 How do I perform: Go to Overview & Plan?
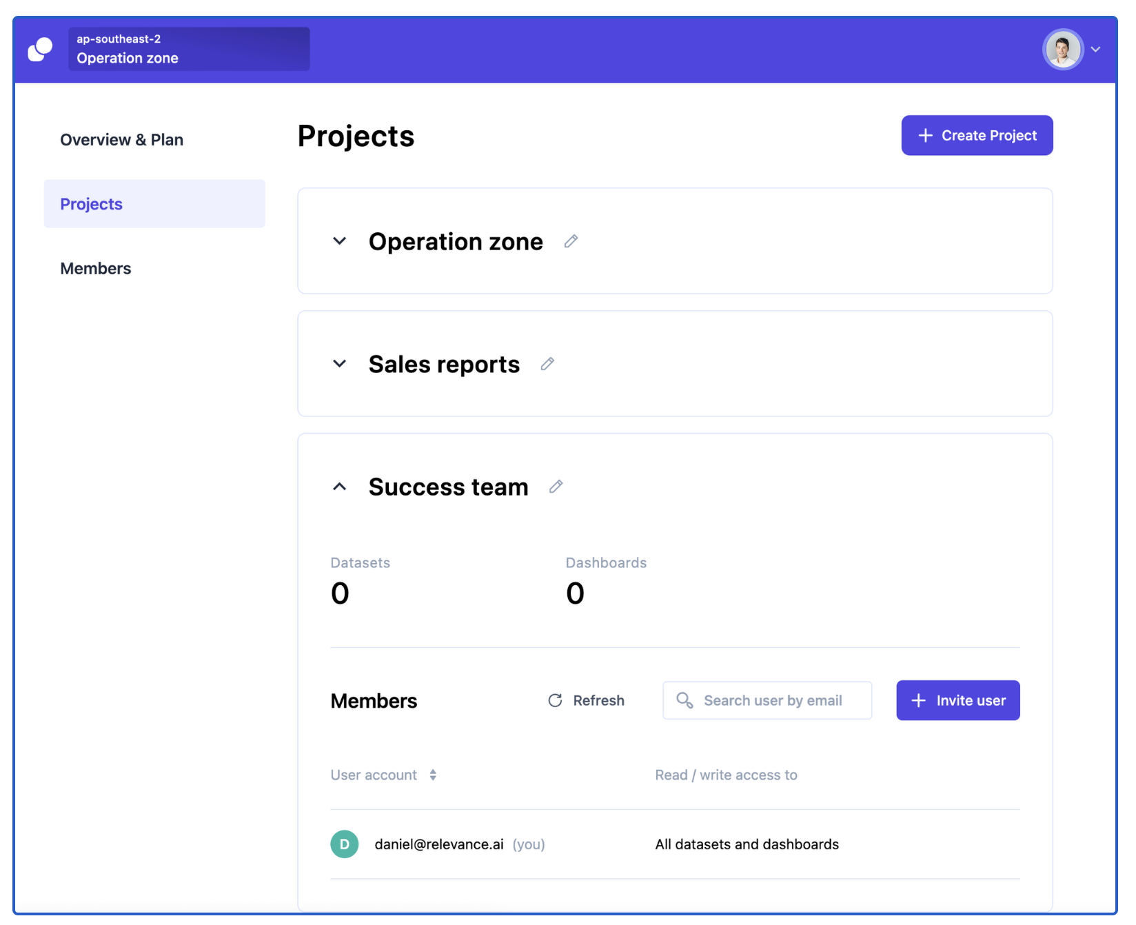point(122,140)
